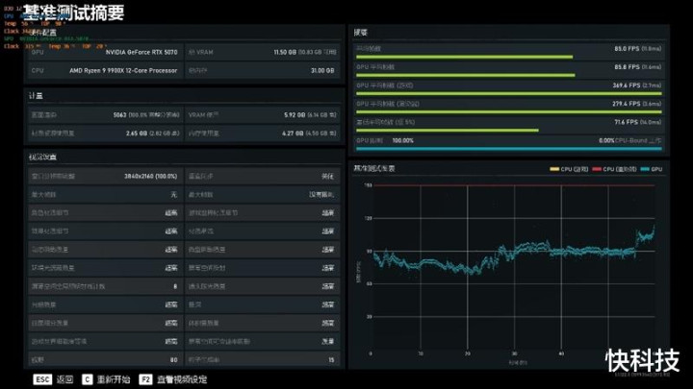
Task: Click the F2 key icon for video settings
Action: [145, 379]
